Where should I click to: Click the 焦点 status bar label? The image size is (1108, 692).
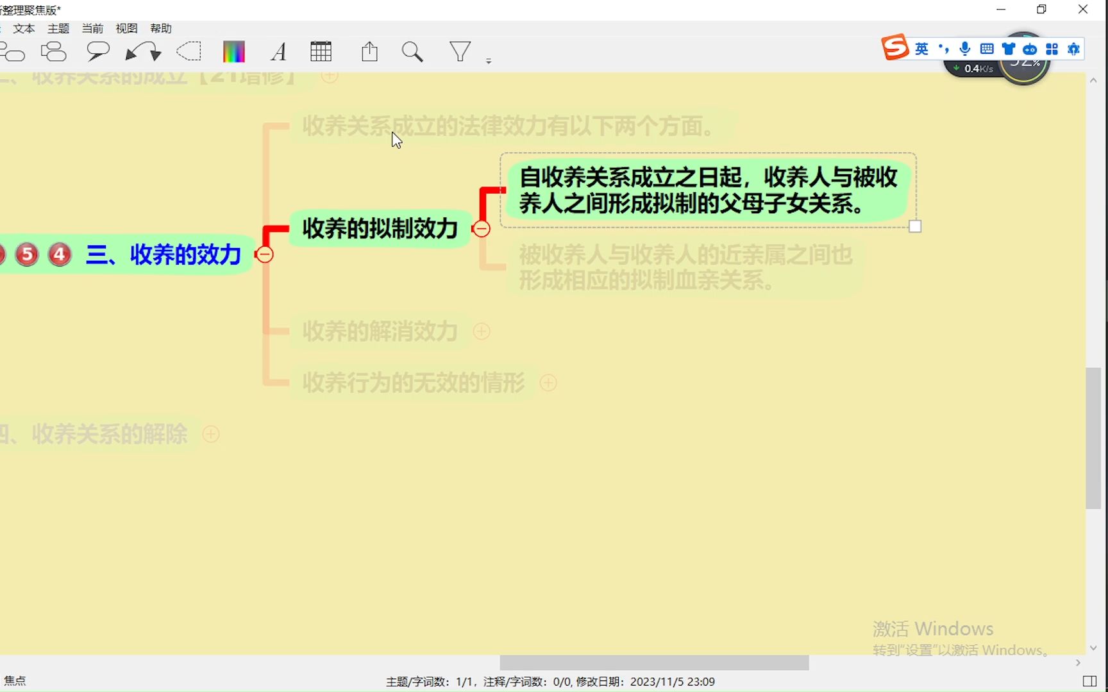click(15, 681)
